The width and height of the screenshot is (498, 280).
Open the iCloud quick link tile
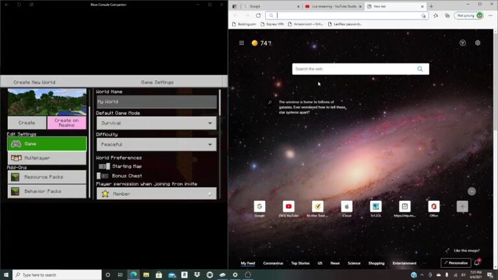[347, 207]
